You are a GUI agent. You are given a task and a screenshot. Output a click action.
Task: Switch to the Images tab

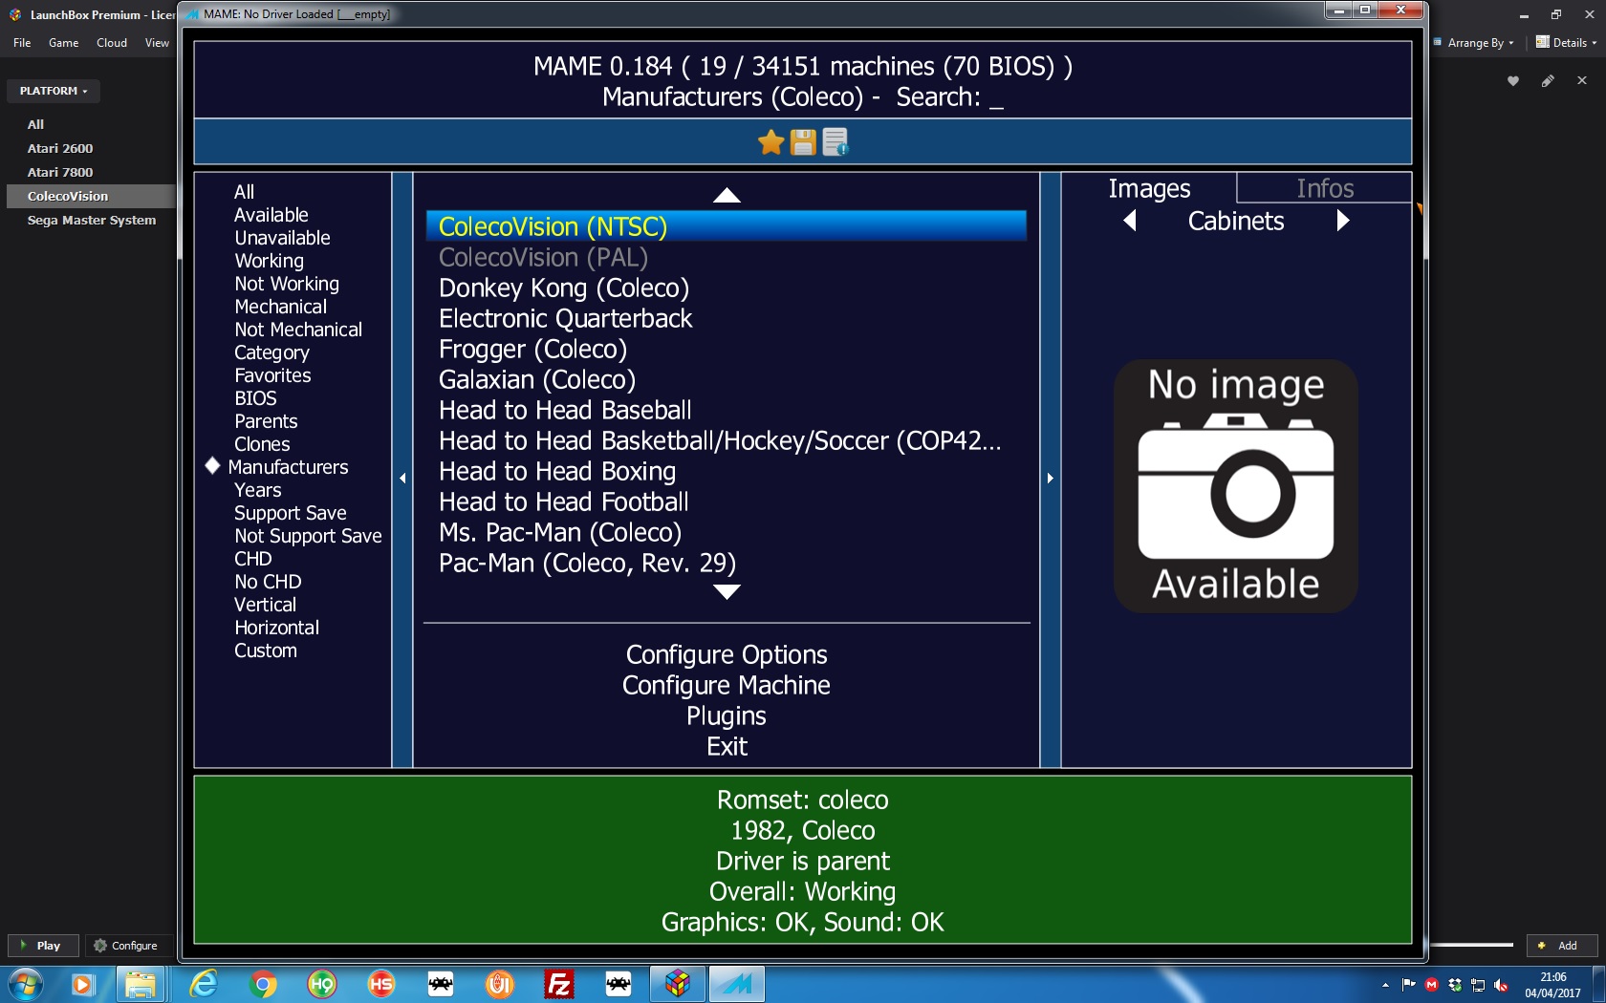coord(1149,188)
